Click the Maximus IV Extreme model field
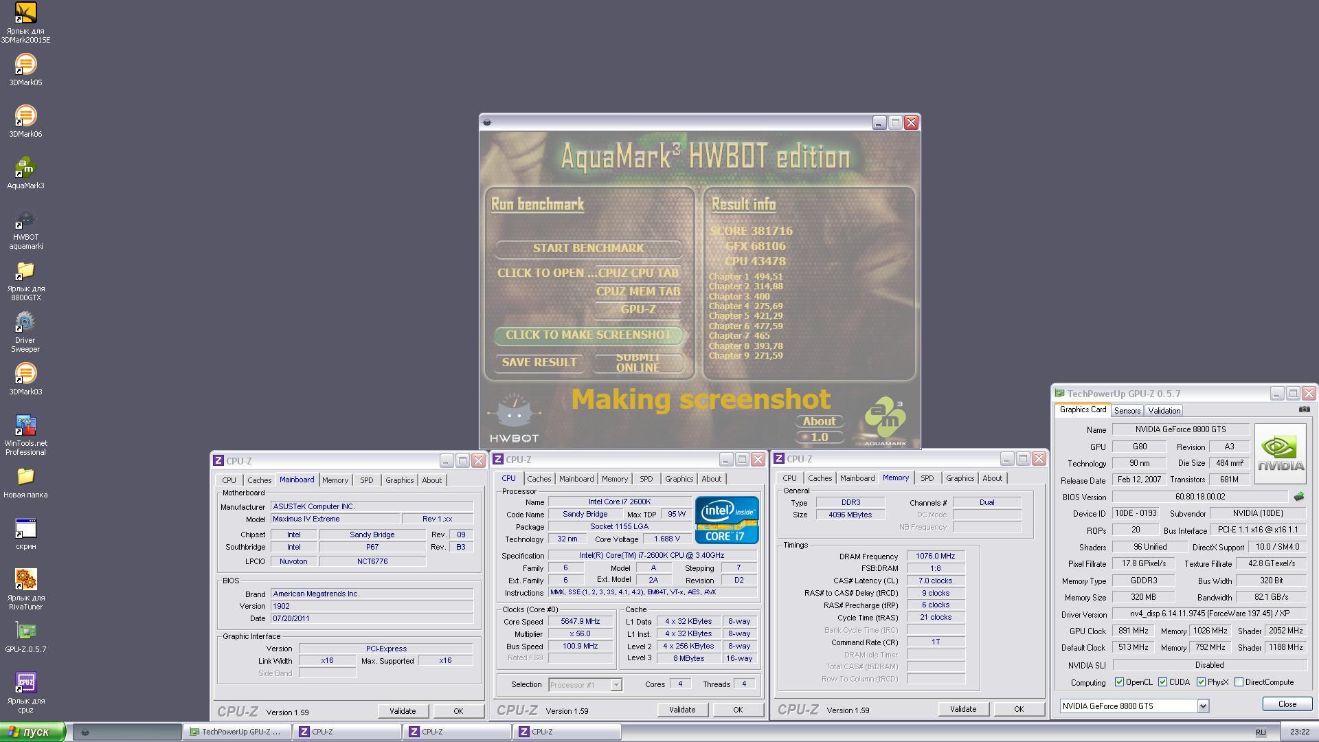This screenshot has width=1319, height=742. tap(335, 519)
